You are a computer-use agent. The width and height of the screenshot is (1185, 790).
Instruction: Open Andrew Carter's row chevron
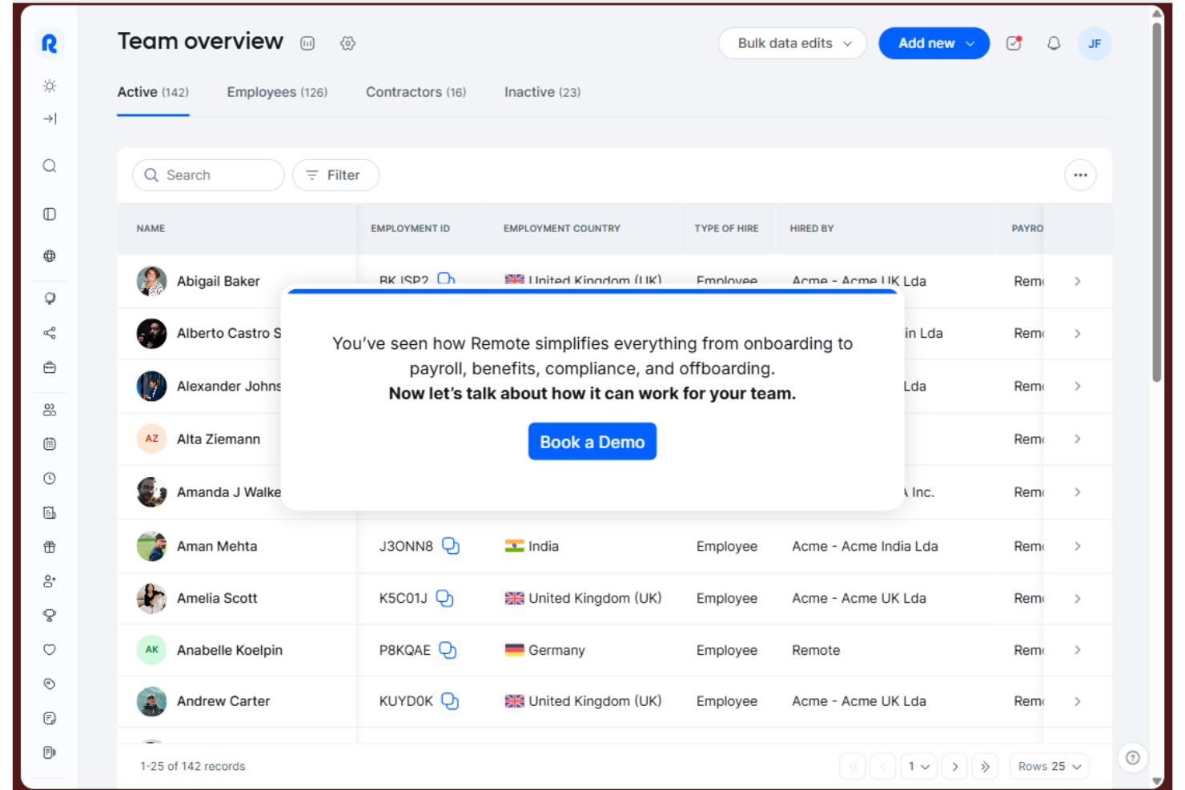(1078, 701)
